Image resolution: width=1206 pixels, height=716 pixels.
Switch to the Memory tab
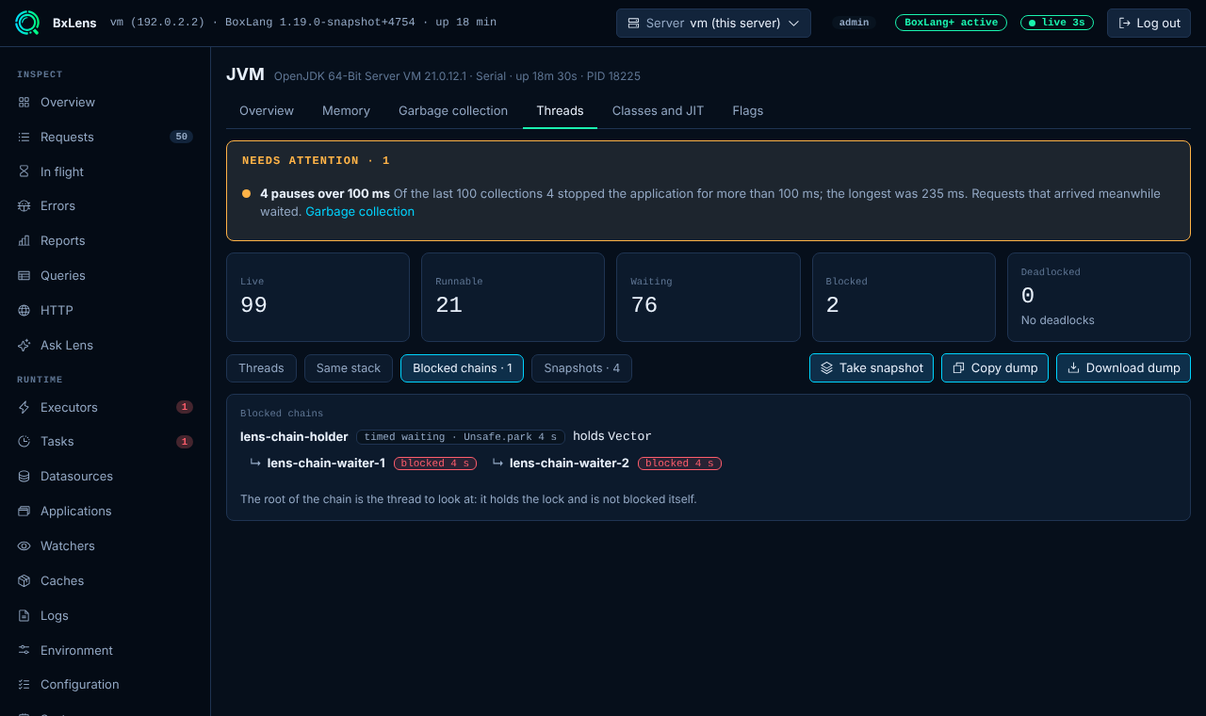pyautogui.click(x=346, y=110)
